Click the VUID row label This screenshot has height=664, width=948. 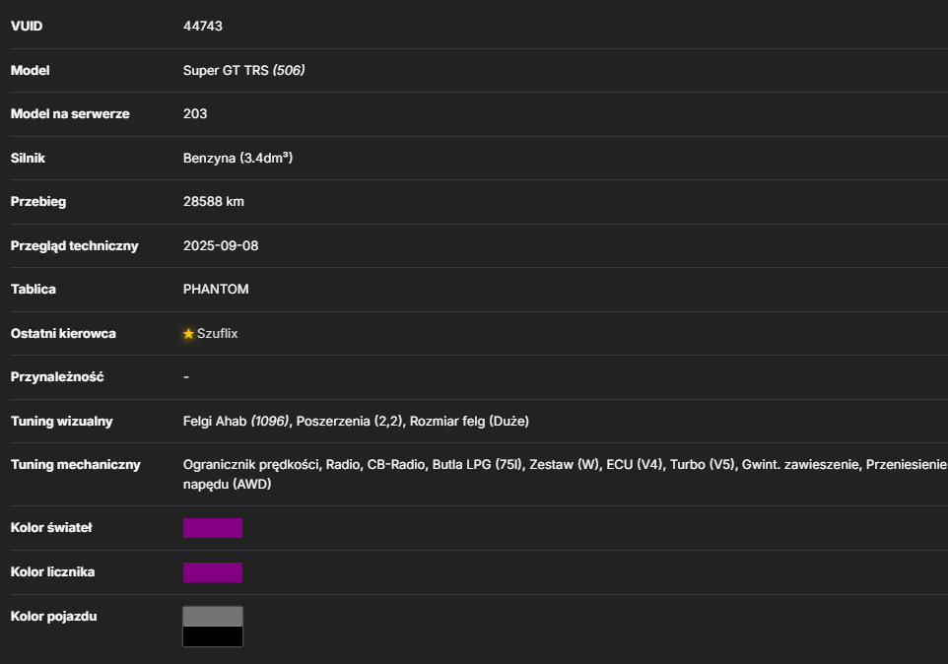[x=27, y=26]
